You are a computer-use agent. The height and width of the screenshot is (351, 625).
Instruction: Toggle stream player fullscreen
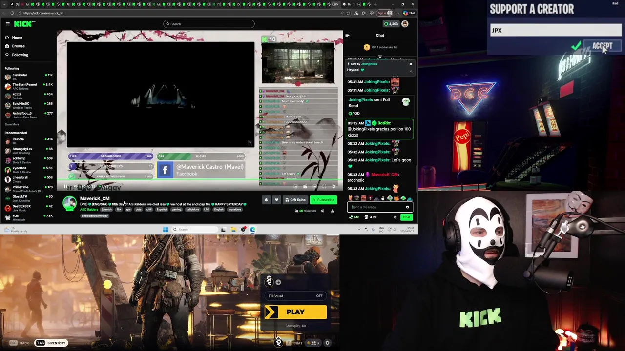(x=324, y=186)
